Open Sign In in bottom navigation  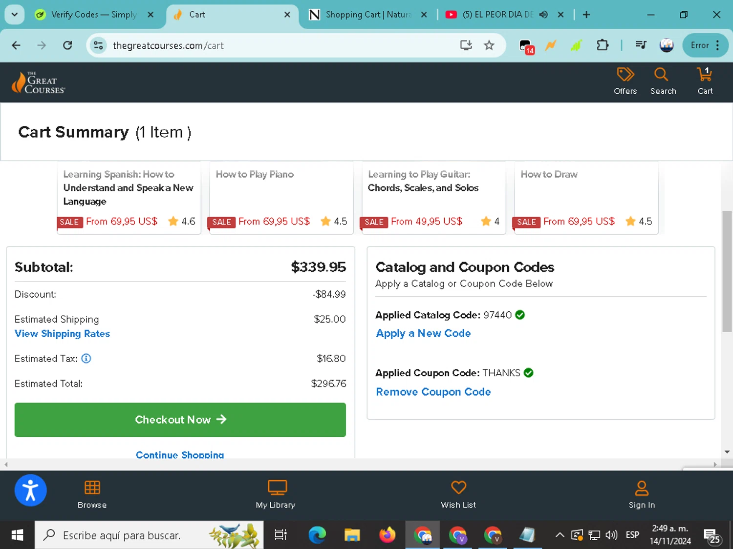click(x=642, y=494)
